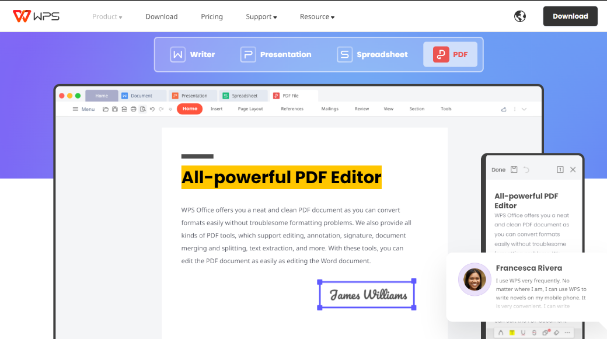
Task: Select the Document window tab
Action: pos(142,96)
